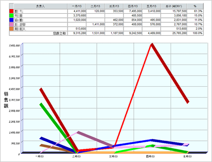Click the 四月/13 table column header
Screen dimensions: 212x162
pos(133,6)
